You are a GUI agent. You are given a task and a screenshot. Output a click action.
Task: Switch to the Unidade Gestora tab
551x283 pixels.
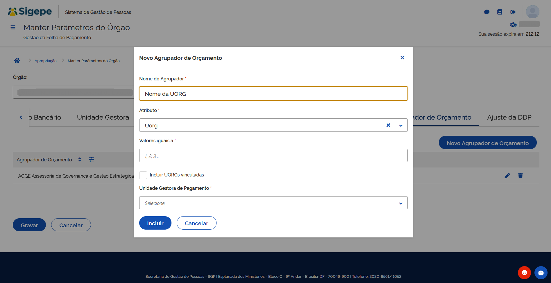[x=103, y=117]
